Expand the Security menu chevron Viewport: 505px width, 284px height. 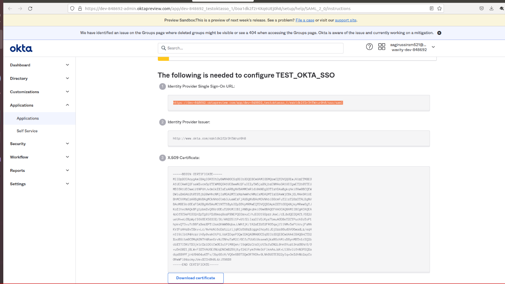[67, 144]
